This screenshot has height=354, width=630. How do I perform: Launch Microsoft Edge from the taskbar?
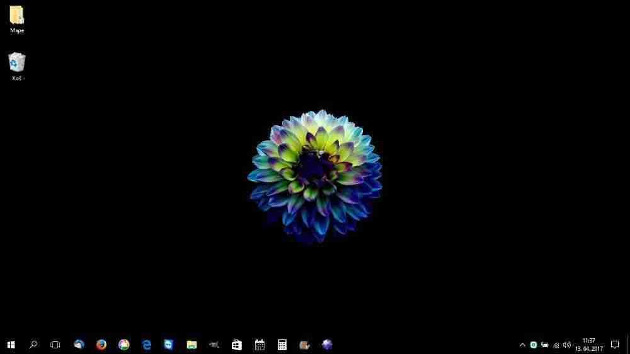[147, 345]
